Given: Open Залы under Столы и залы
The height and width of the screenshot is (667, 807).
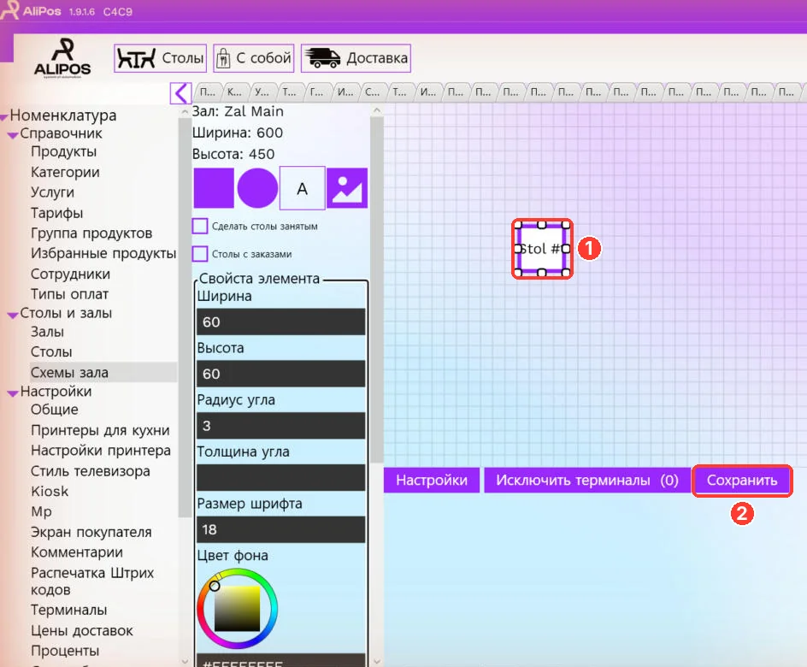Looking at the screenshot, I should coord(47,332).
